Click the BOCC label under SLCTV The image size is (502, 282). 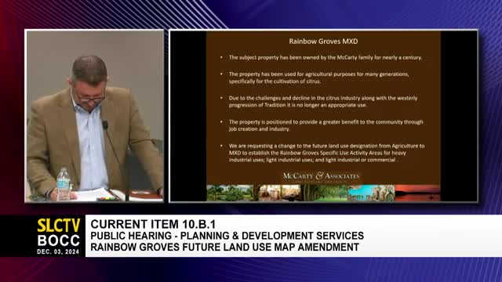click(58, 240)
